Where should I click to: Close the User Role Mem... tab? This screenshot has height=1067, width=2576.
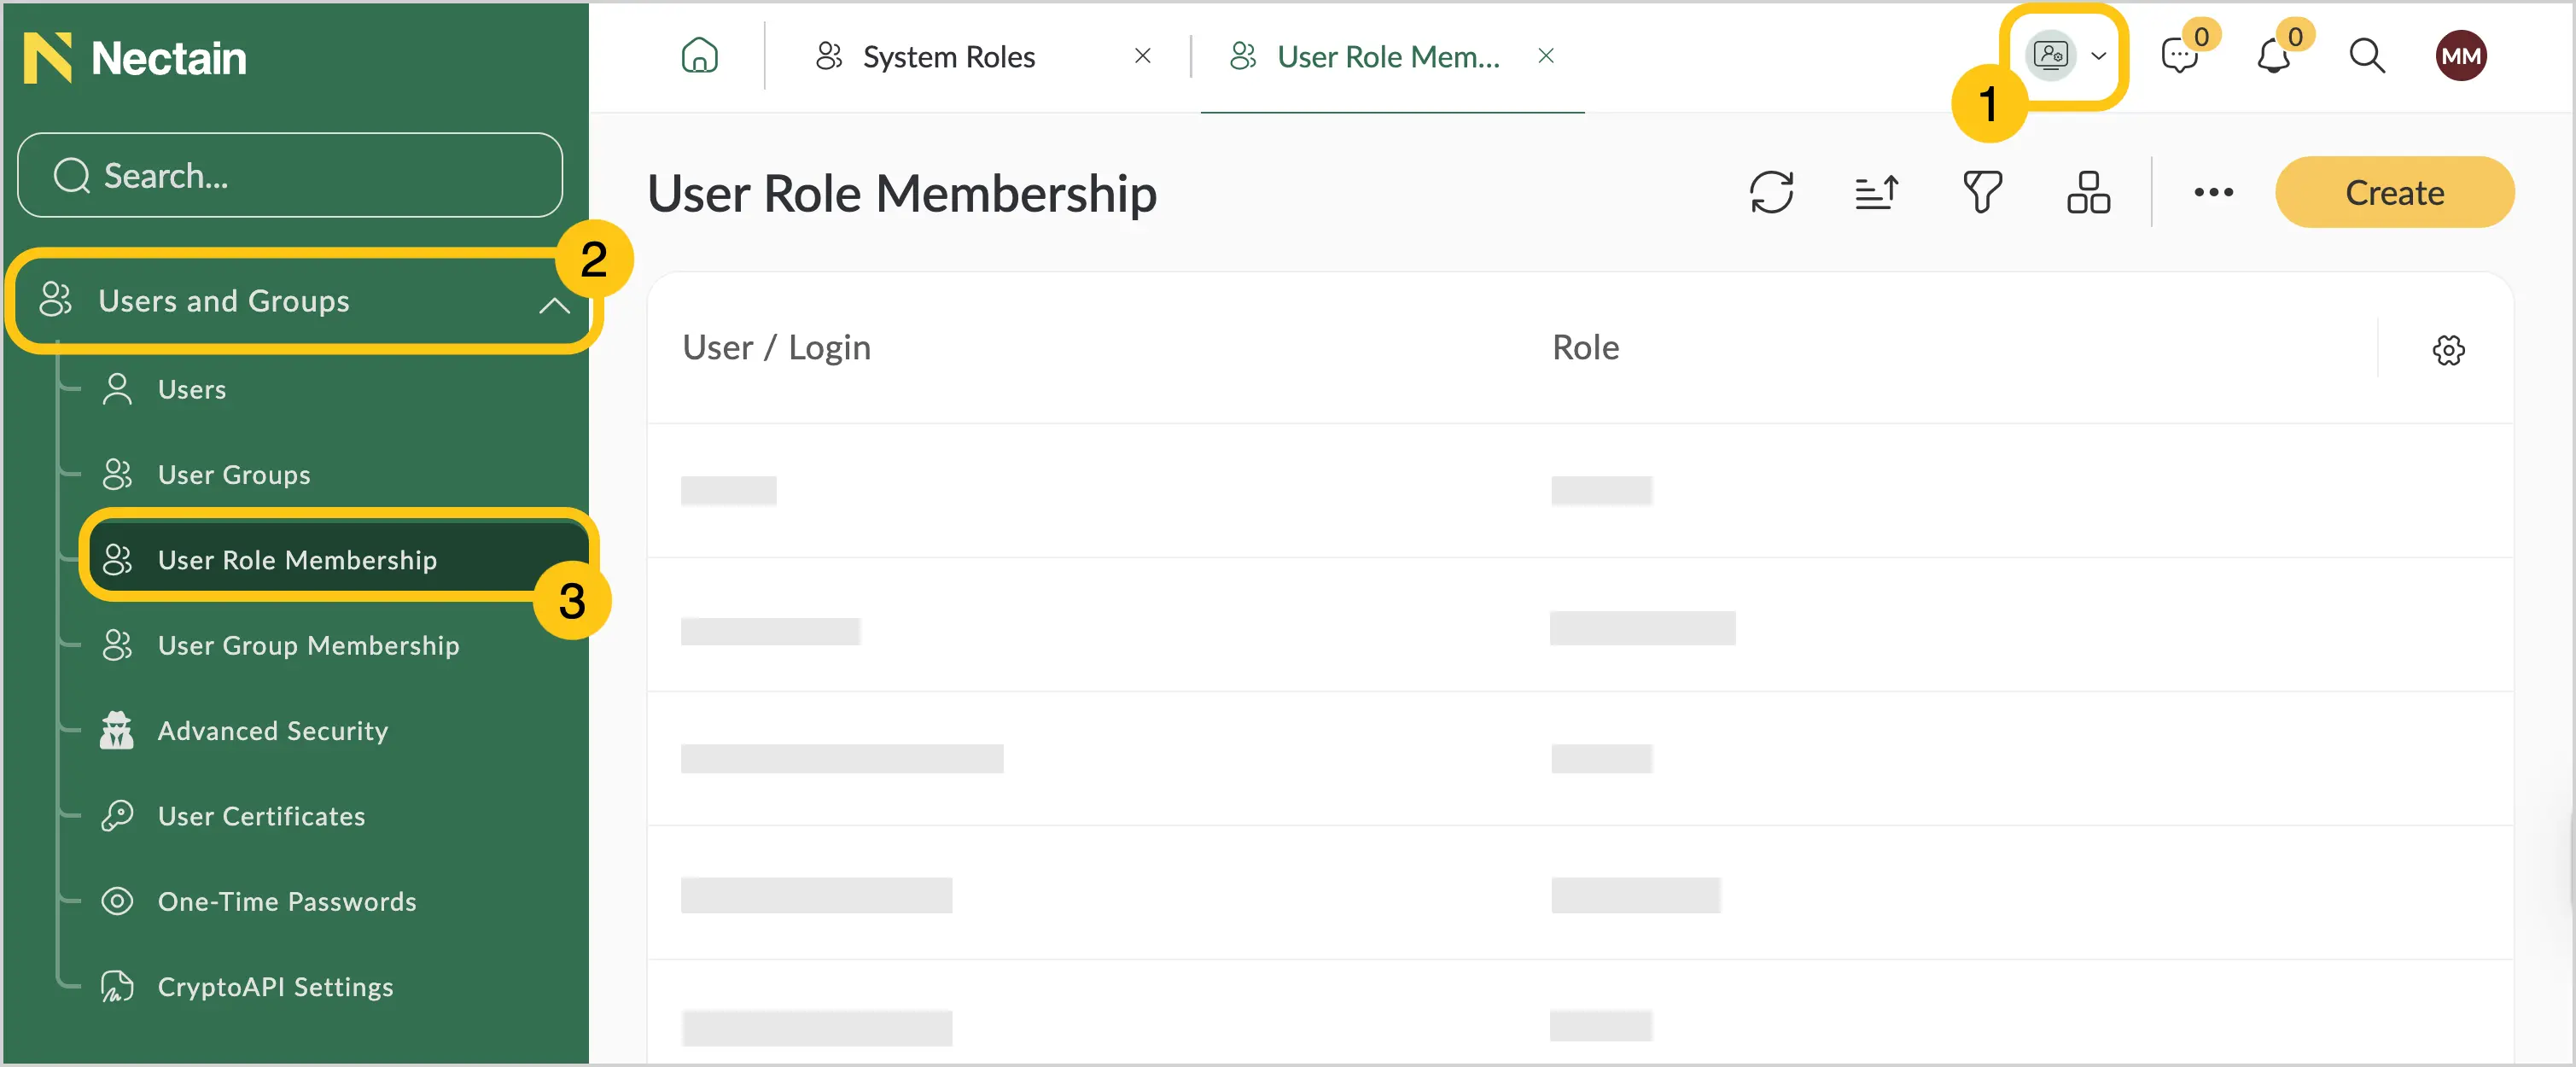[x=1546, y=56]
